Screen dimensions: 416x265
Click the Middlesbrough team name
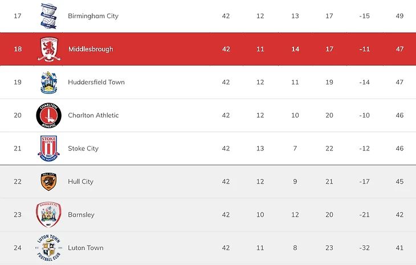tap(91, 49)
